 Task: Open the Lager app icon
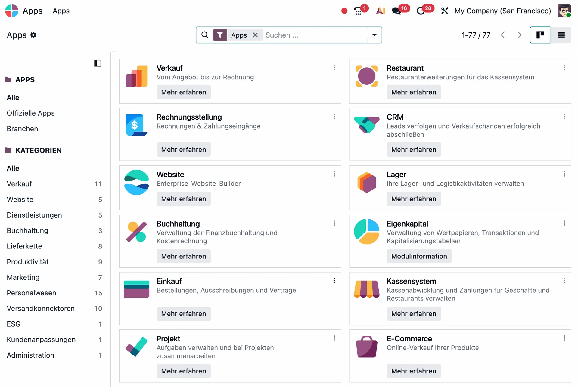366,182
